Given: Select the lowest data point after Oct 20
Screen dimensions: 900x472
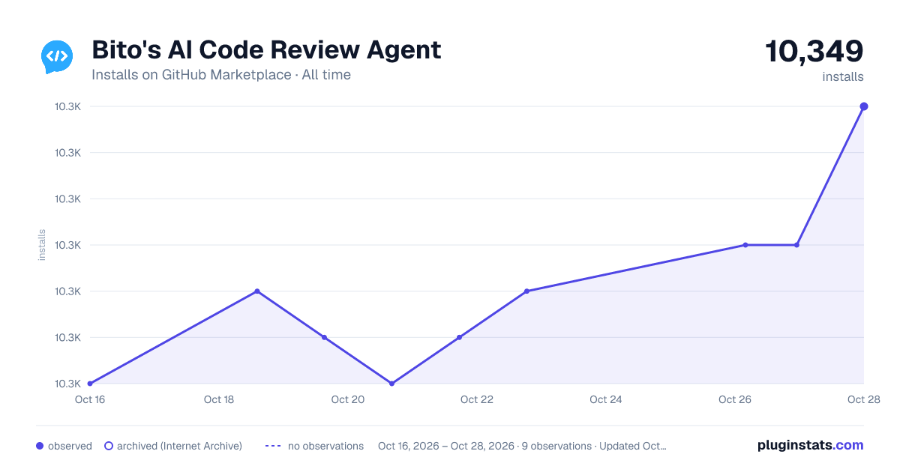Looking at the screenshot, I should pos(391,384).
